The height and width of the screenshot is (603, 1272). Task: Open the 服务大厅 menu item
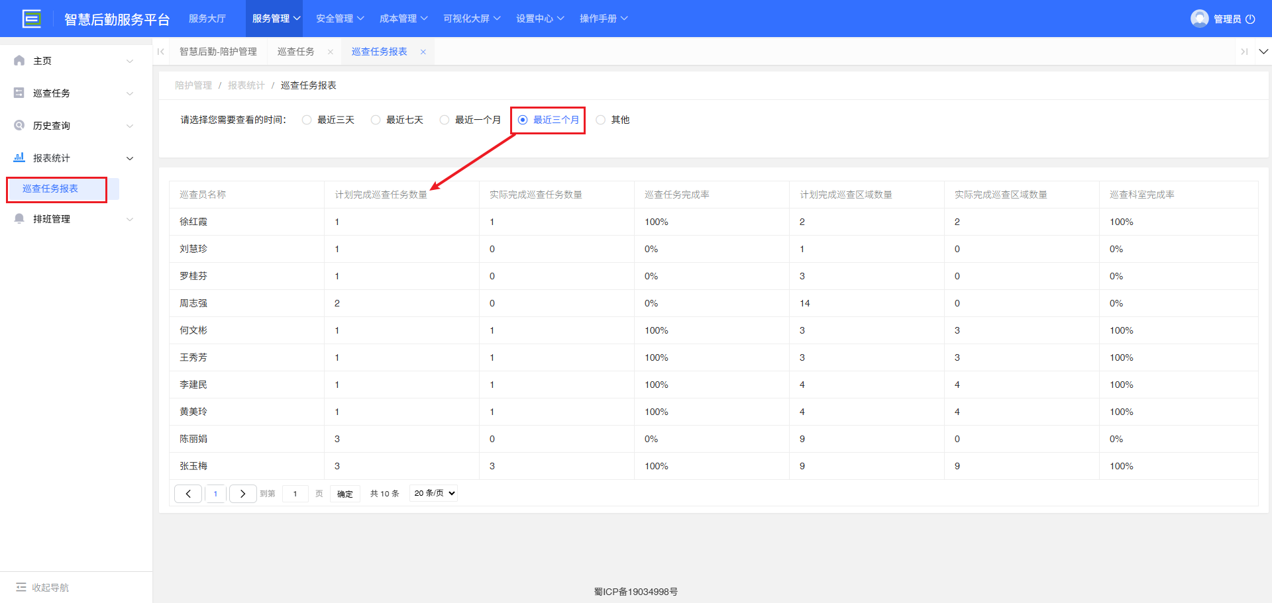207,19
